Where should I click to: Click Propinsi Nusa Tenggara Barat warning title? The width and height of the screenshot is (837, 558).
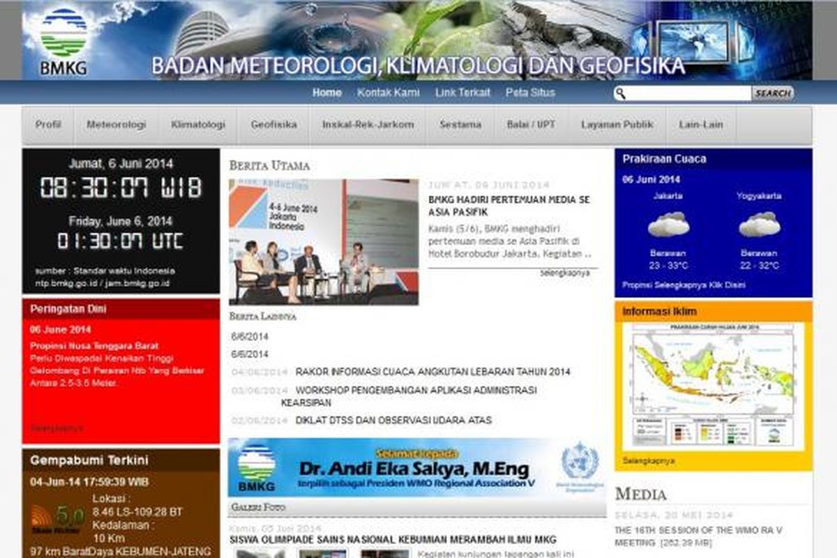coord(94,346)
